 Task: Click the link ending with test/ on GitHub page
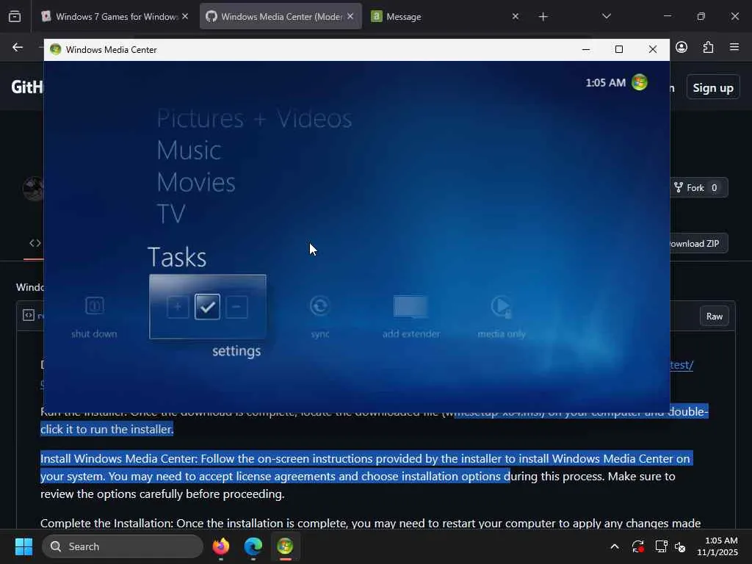[x=681, y=365]
